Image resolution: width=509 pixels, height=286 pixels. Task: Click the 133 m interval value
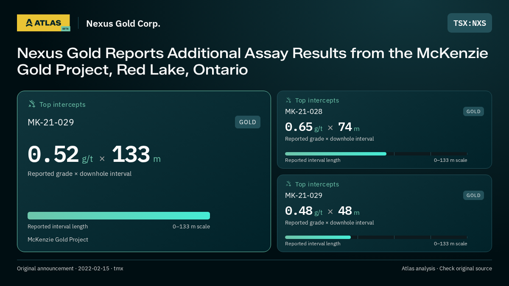[136, 155]
